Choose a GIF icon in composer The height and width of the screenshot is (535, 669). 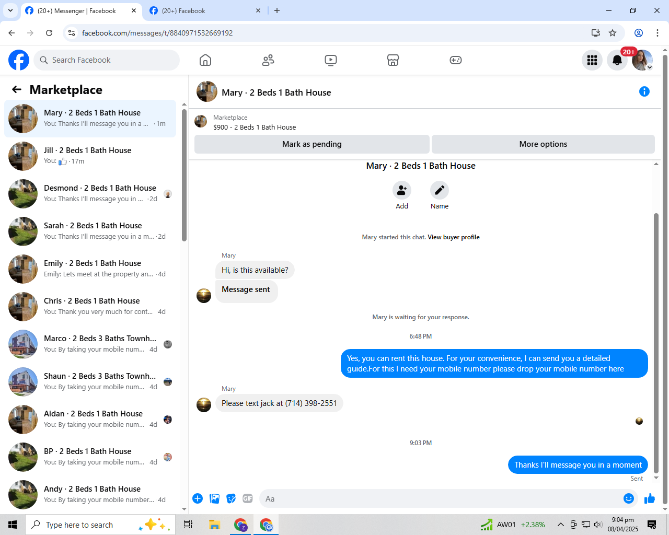pos(248,498)
